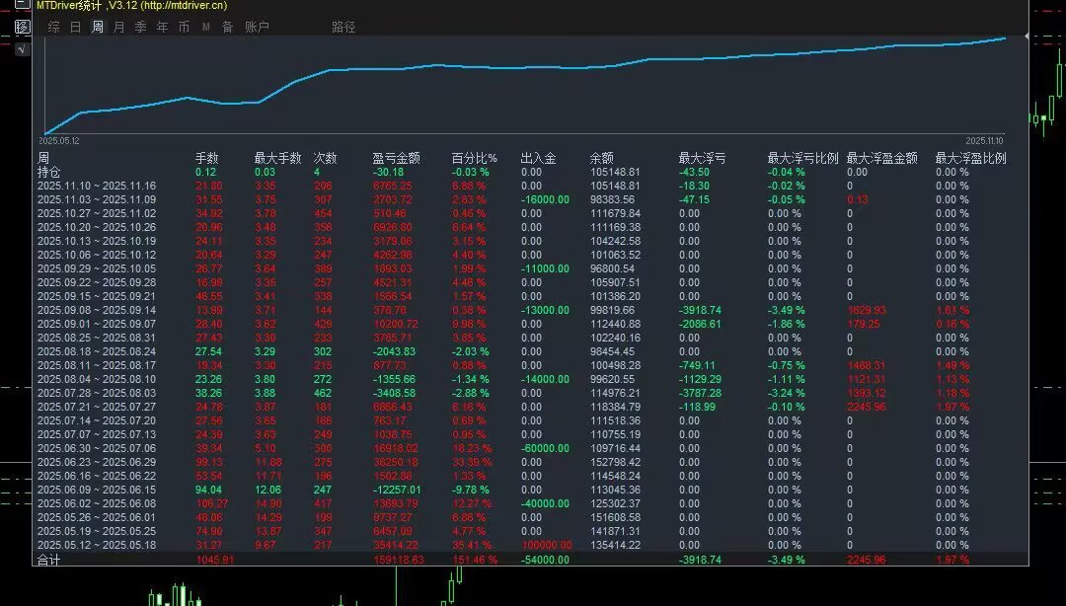Viewport: 1066px width, 606px height.
Task: Select the M tab
Action: (206, 28)
